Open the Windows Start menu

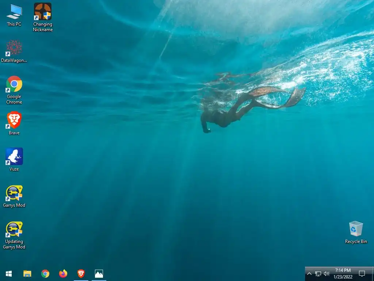9,274
